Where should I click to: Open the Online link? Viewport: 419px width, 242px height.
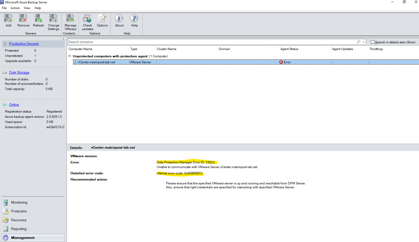tap(14, 105)
